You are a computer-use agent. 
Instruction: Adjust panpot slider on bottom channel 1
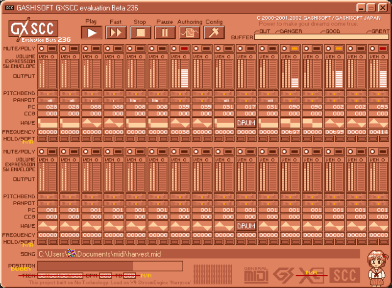[48, 203]
